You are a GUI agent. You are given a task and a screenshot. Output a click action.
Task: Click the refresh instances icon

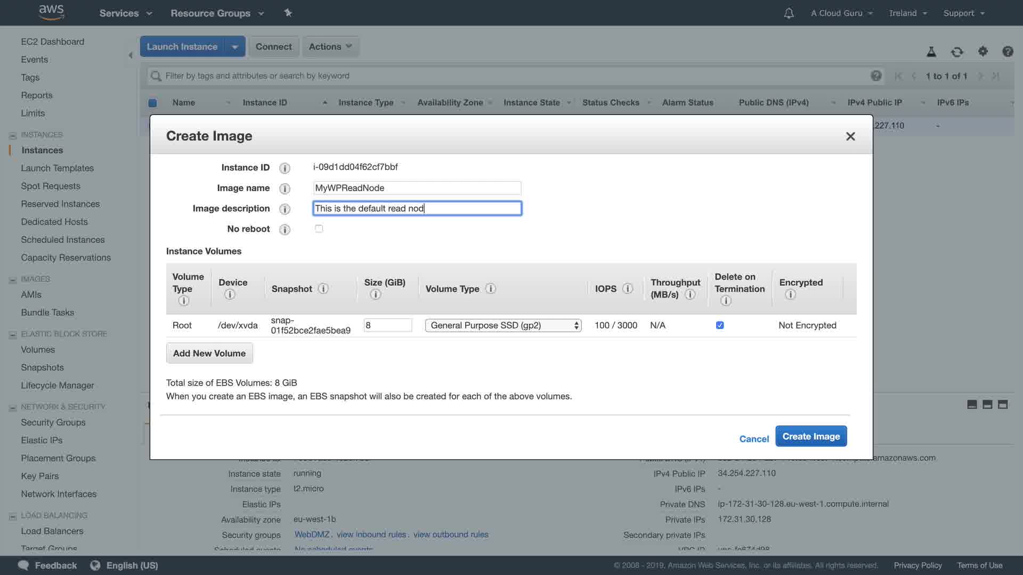click(957, 52)
